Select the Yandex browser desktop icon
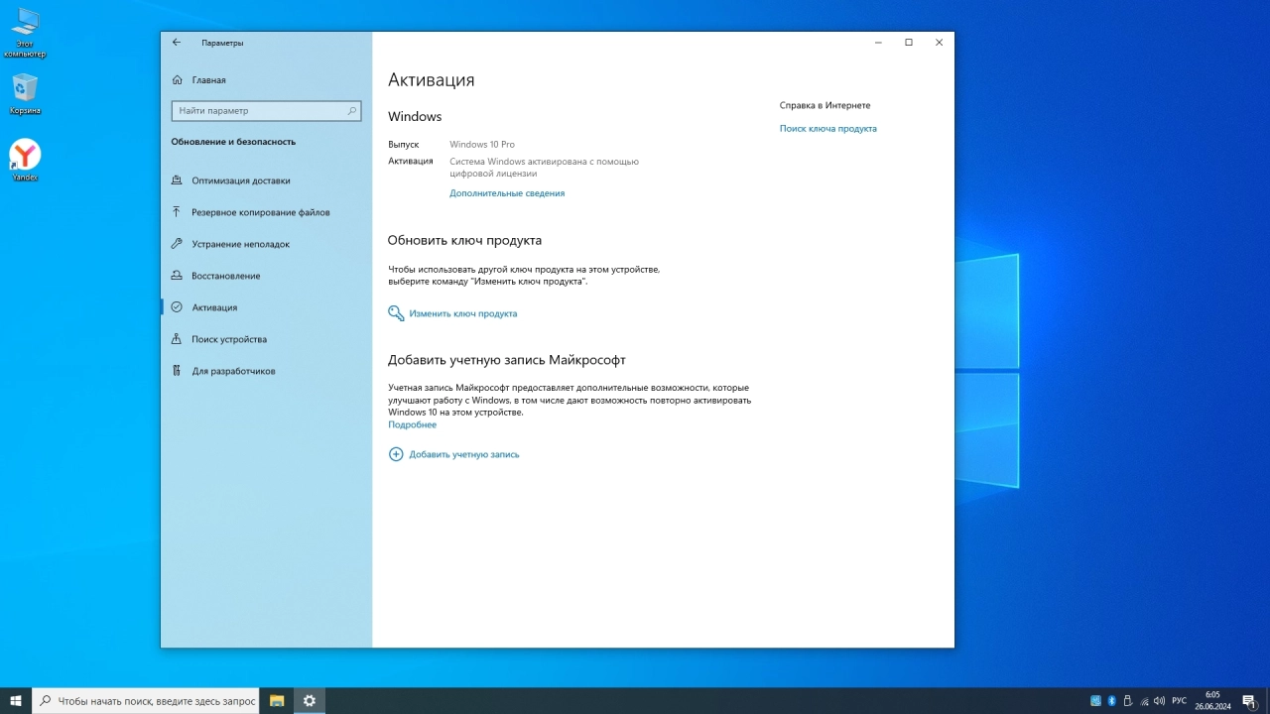1270x714 pixels. [25, 160]
